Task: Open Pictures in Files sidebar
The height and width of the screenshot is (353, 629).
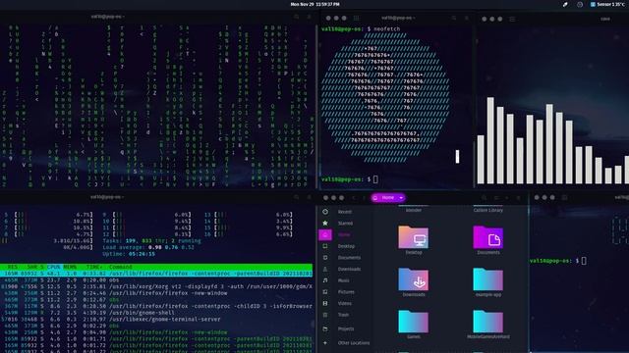Action: tap(346, 292)
